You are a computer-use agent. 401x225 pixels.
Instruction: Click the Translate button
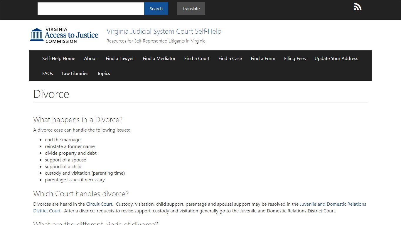click(191, 8)
